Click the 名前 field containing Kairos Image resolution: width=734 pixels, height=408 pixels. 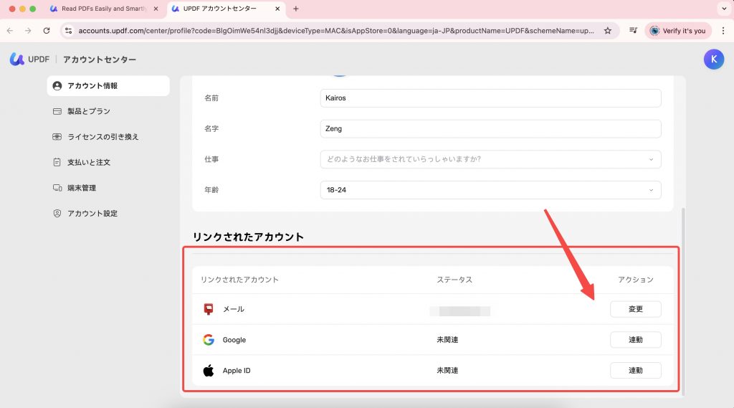pyautogui.click(x=490, y=98)
